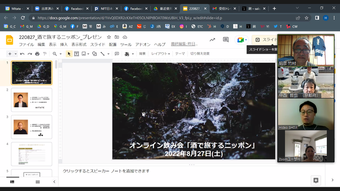Open the zoom level dropdown arrow

[61, 54]
